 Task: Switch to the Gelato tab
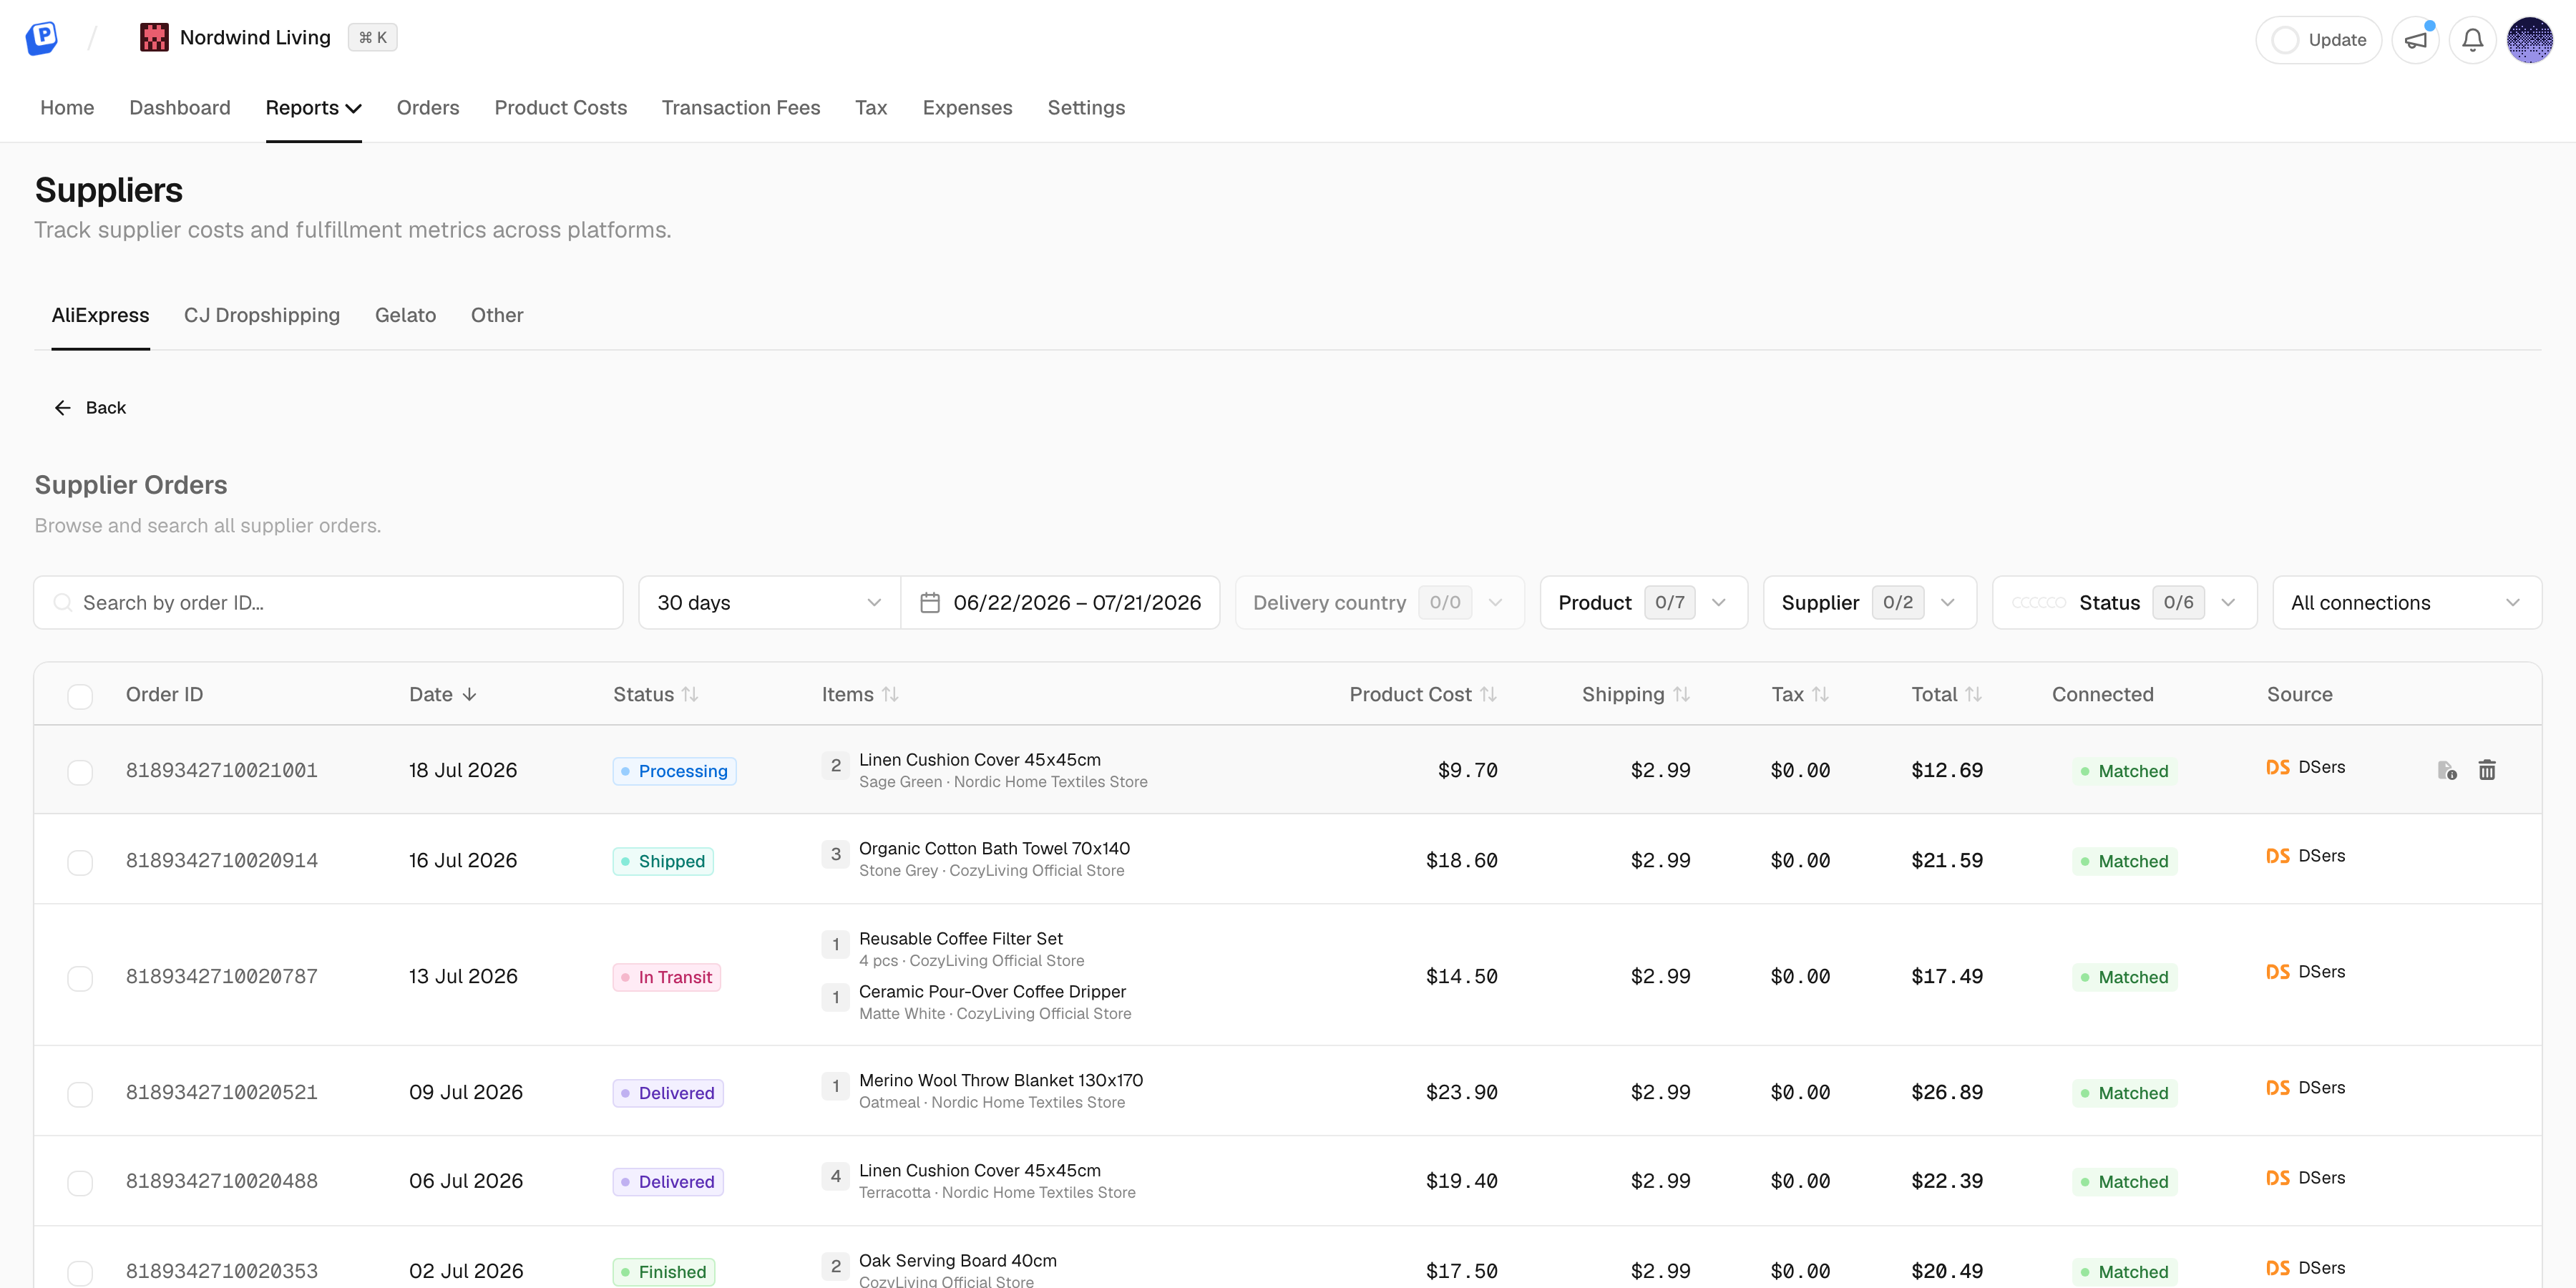[x=405, y=315]
